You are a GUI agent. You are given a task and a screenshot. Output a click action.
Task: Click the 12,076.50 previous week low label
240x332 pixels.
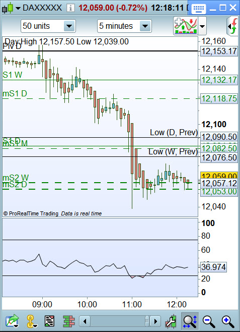click(x=219, y=158)
